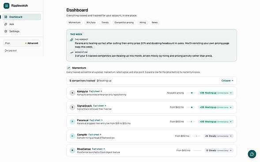260x162 pixels.
Task: Click the Dashboard page heading
Action: [77, 10]
